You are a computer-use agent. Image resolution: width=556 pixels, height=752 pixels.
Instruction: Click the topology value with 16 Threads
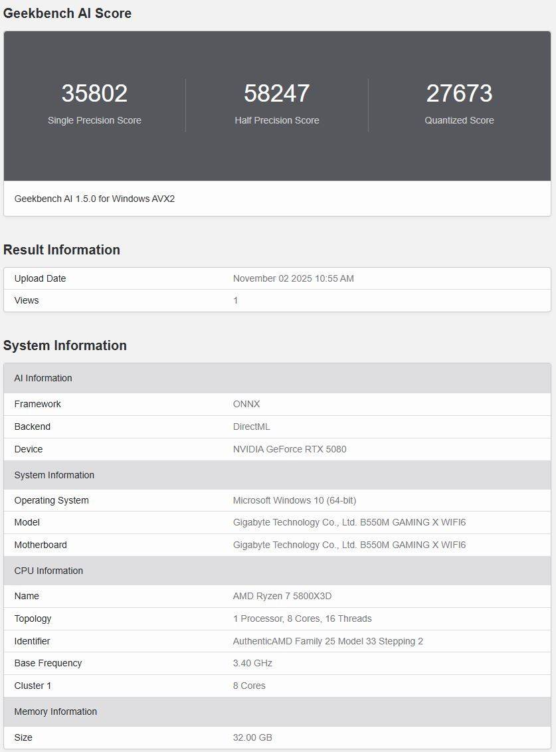click(302, 618)
